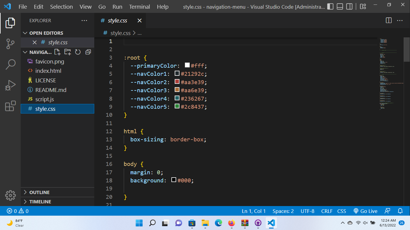Open color picker for #aa3e39 swatch
The width and height of the screenshot is (410, 230).
tap(177, 81)
